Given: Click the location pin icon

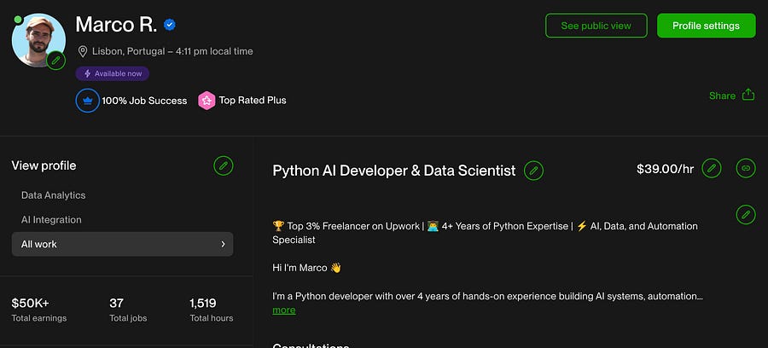Looking at the screenshot, I should tap(83, 51).
